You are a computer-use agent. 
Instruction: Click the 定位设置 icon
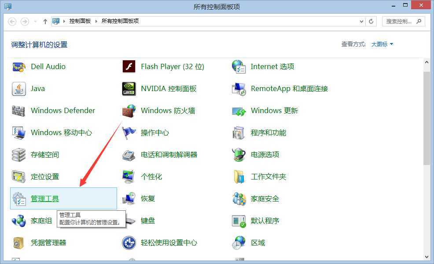[18, 177]
